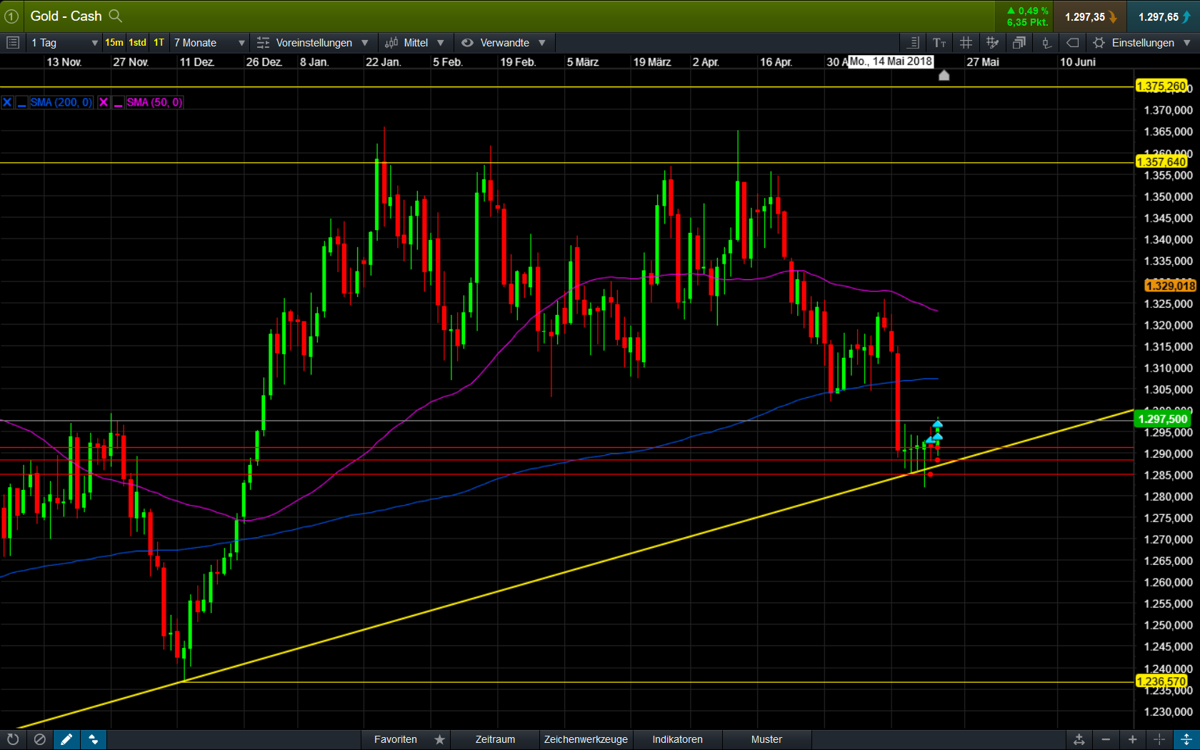Select the pencil drawing icon at bottom

pos(66,739)
